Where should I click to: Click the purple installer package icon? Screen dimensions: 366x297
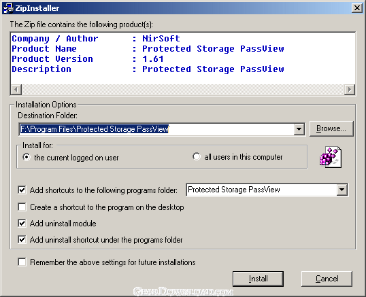click(x=331, y=157)
